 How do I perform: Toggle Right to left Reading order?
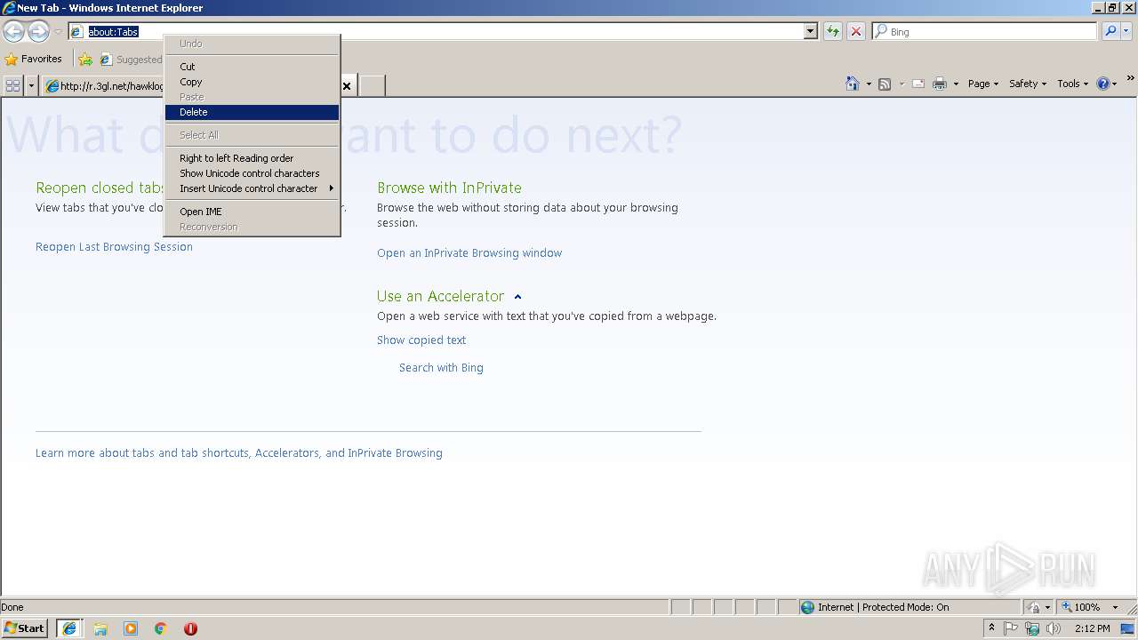[252, 158]
